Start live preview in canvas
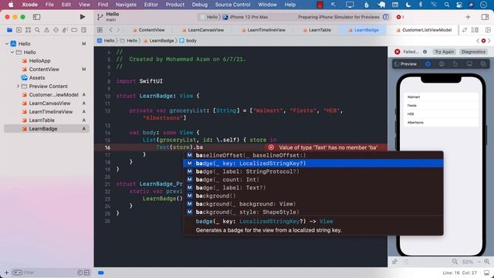The height and width of the screenshot is (278, 494). pyautogui.click(x=428, y=64)
